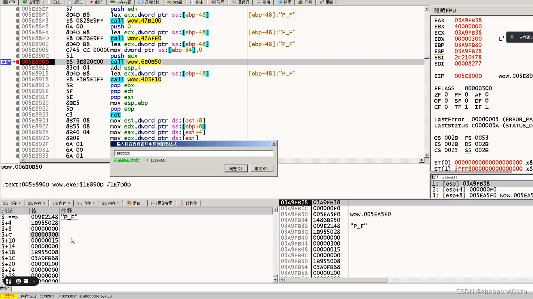Screen dimensions: 533x299
Task: Toggle breakpoint dot at address 005E892F
Action: coord(18,144)
